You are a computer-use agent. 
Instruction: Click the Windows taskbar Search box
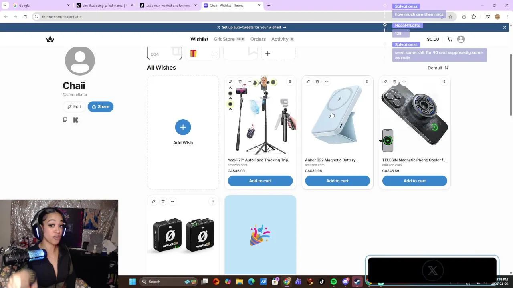pos(168,282)
